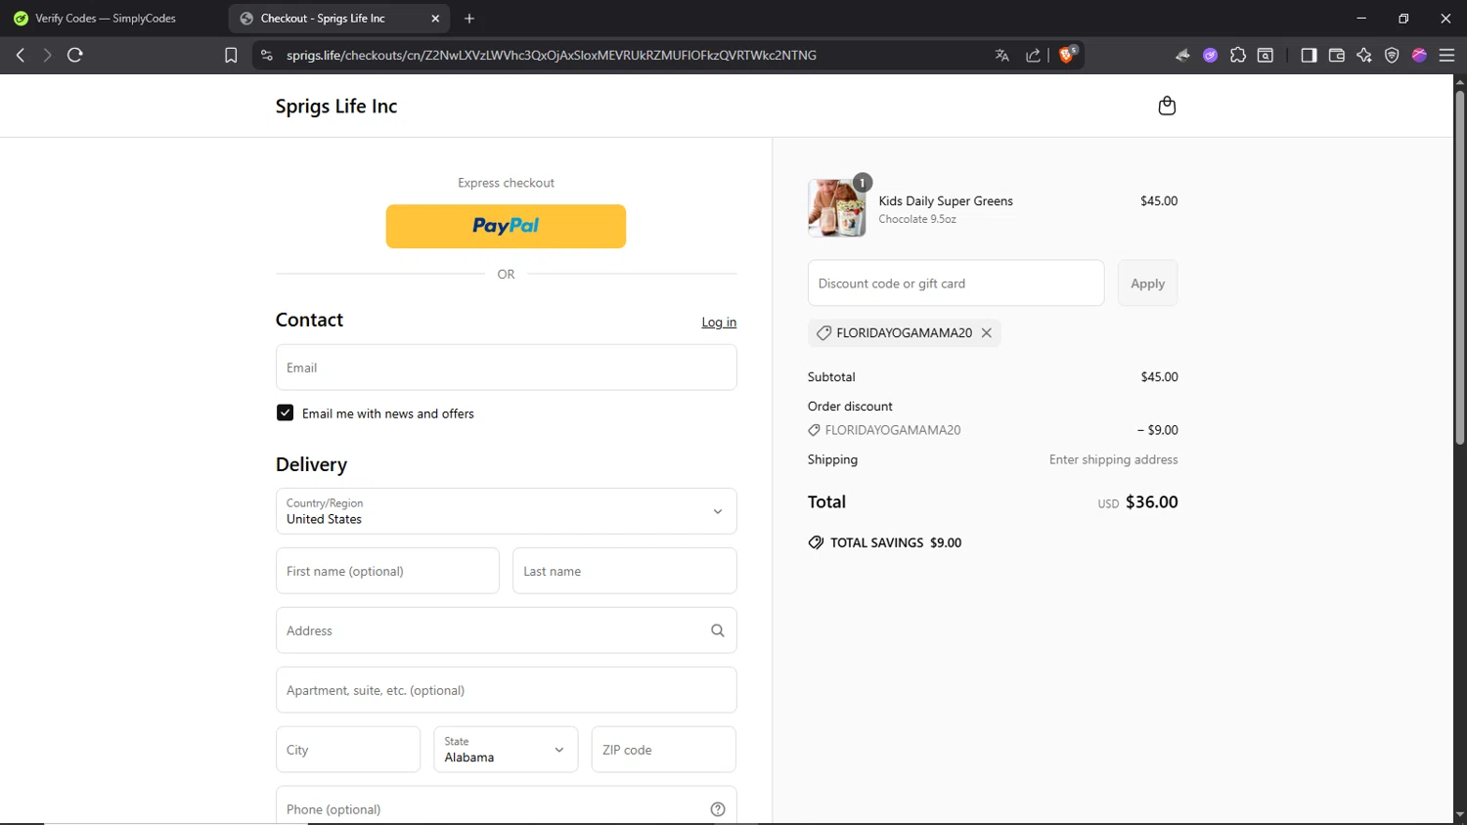Click the browser address bar URL

coord(552,56)
